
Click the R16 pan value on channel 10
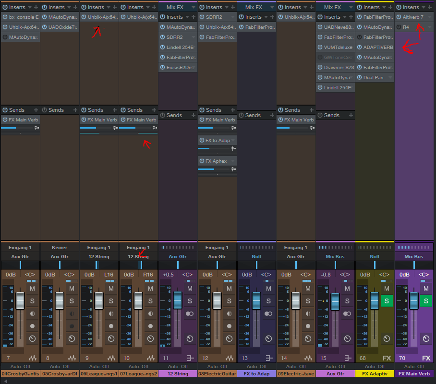point(148,275)
